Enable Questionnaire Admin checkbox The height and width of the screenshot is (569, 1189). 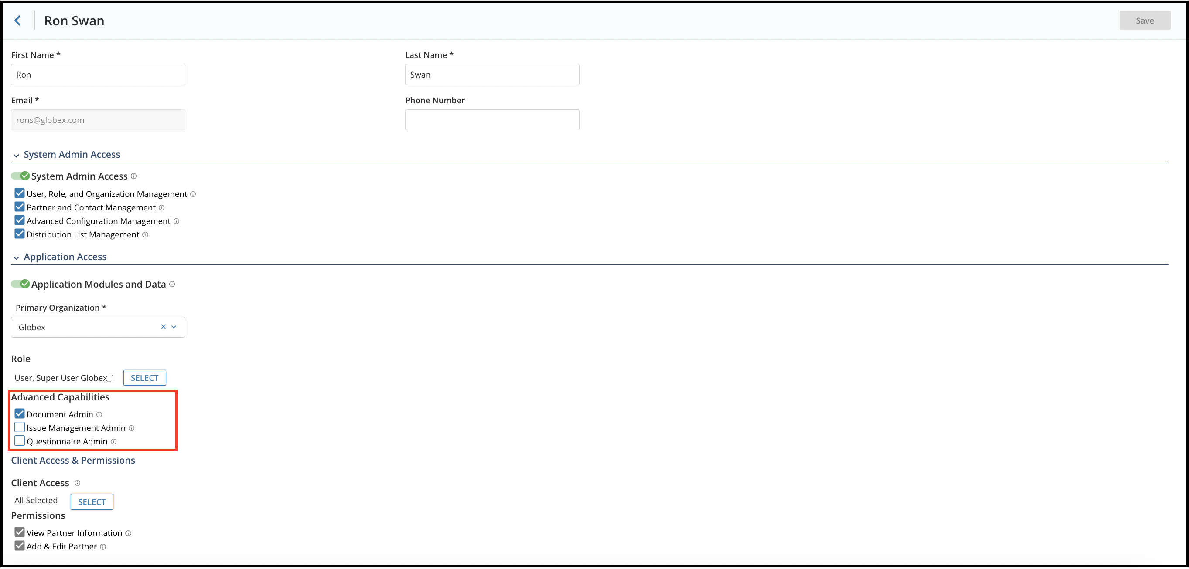coord(19,441)
